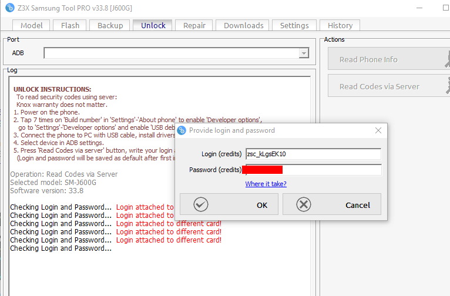Click the icon on the Read Phone Info button
Image resolution: width=450 pixels, height=296 pixels.
tap(448, 59)
